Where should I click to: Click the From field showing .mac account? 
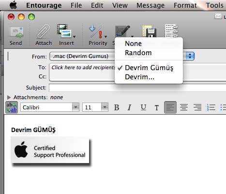pos(122,56)
